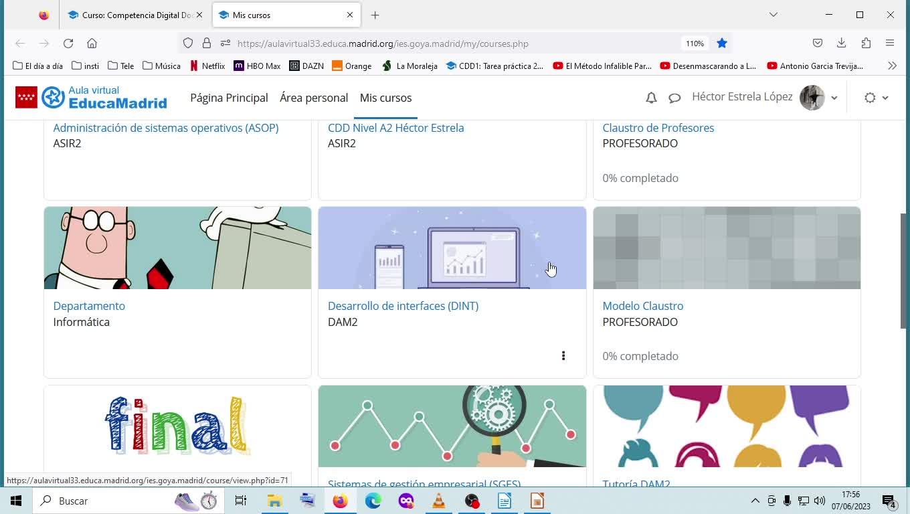The height and width of the screenshot is (514, 910).
Task: Open Windows notification center
Action: point(889,501)
